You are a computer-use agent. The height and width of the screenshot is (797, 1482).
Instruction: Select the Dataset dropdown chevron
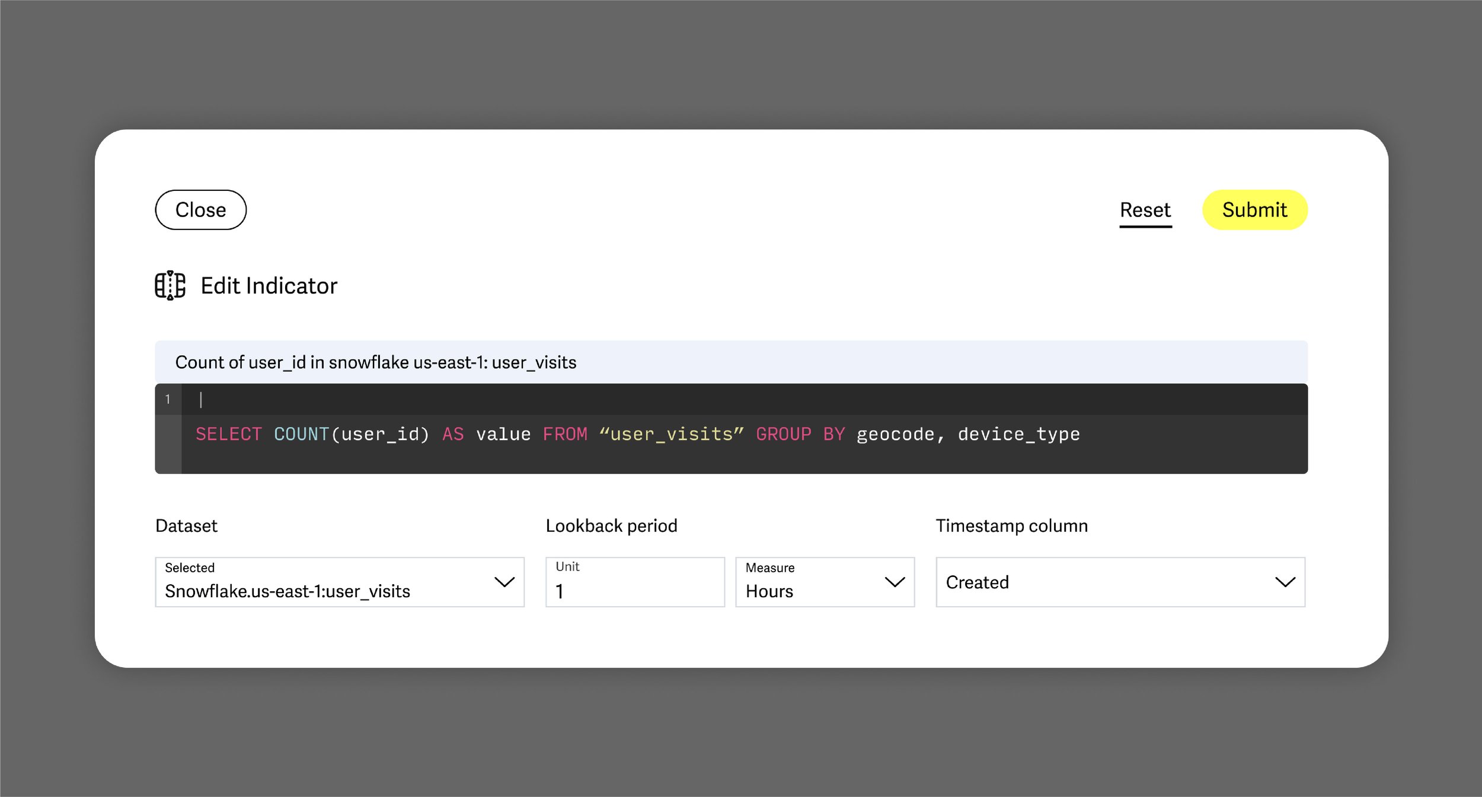coord(504,583)
